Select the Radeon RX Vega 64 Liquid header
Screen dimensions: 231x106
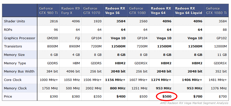[189, 11]
